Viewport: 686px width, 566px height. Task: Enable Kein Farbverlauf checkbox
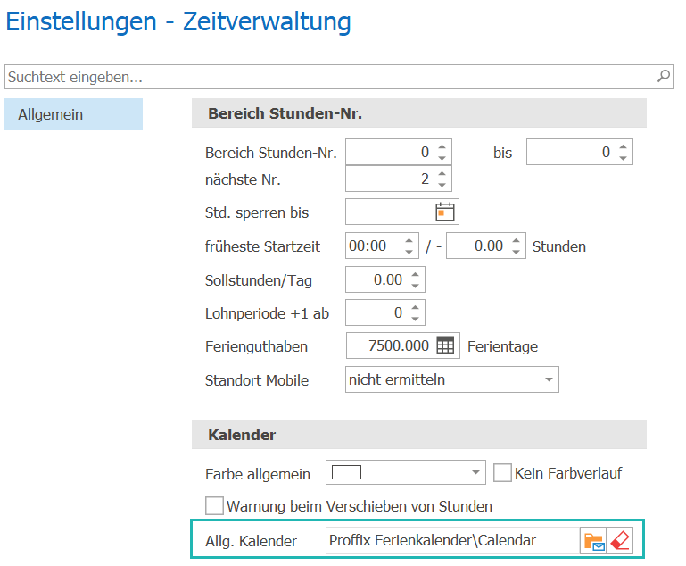[x=503, y=473]
